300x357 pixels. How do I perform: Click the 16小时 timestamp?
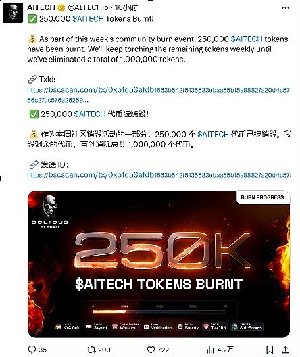126,7
